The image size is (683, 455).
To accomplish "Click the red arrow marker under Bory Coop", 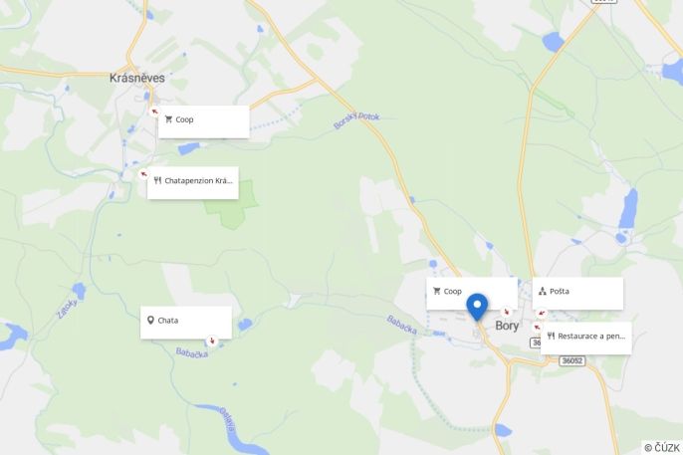I will [506, 312].
